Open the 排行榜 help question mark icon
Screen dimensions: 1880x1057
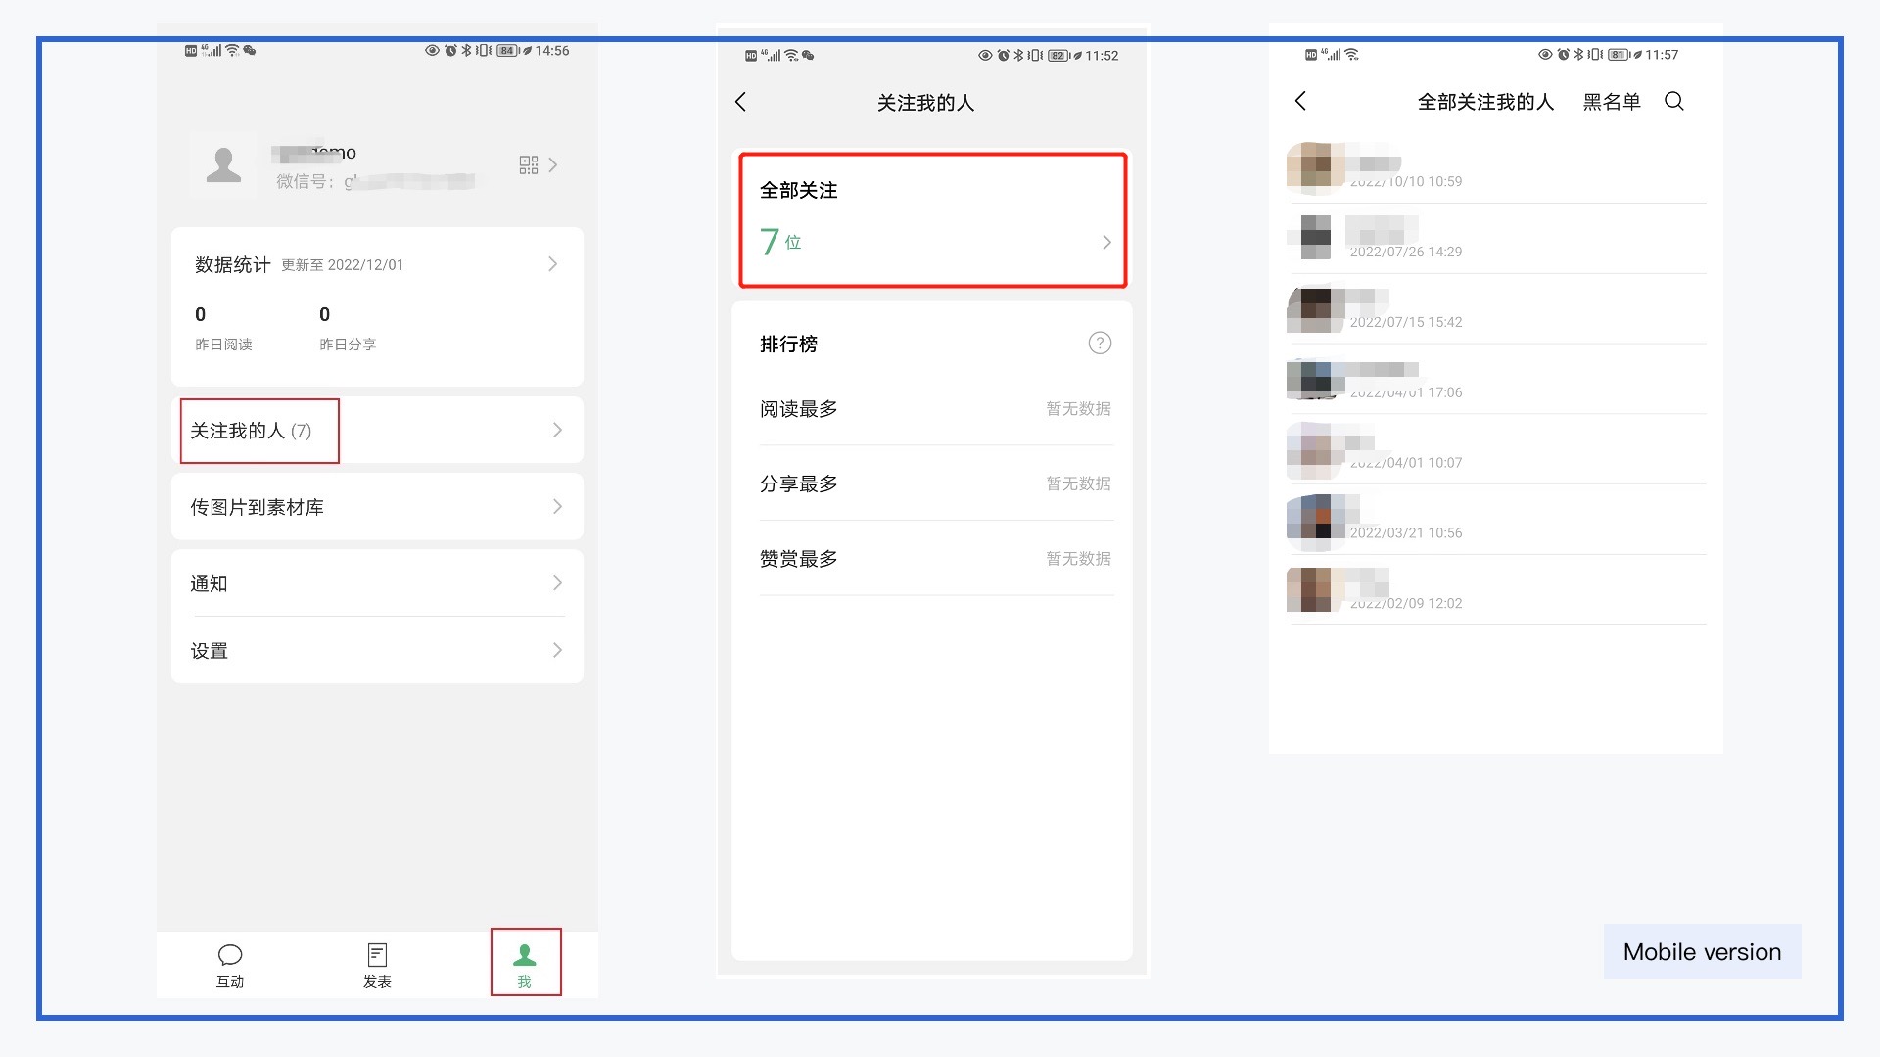pyautogui.click(x=1100, y=343)
